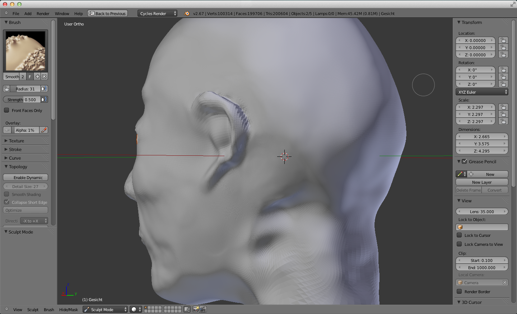Viewport: 517px width, 314px height.
Task: Toggle Front Faces Only checkbox
Action: (6, 111)
